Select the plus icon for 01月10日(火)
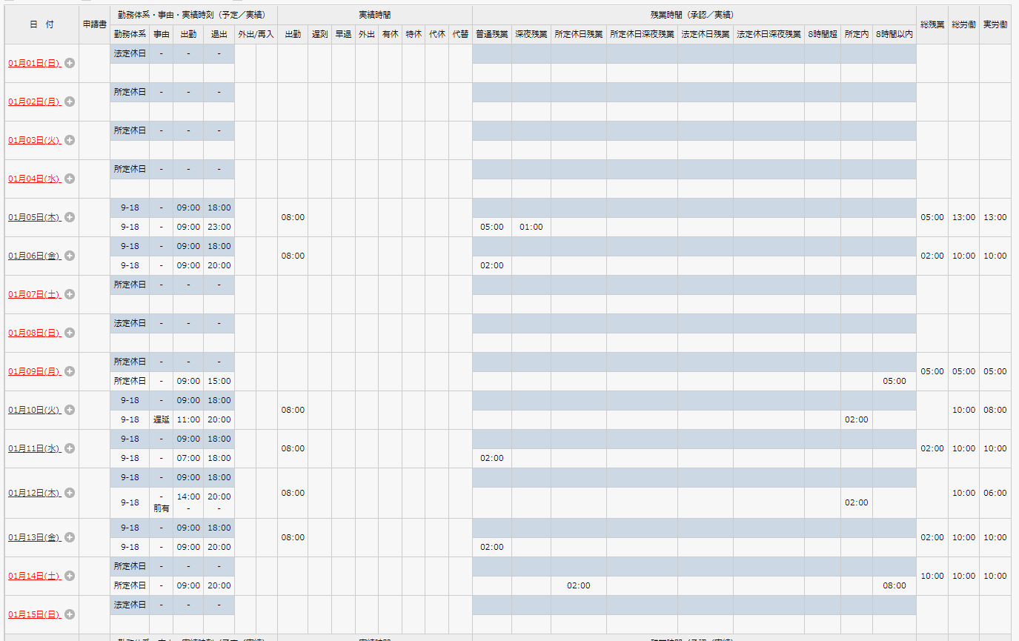Screen dimensions: 1019x641 [70, 411]
